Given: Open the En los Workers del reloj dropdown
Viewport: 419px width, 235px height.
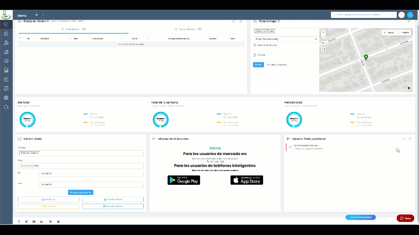Looking at the screenshot, I should coord(285,39).
